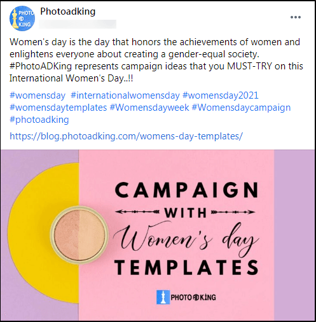Open the #womensday2021 hashtag

[221, 95]
